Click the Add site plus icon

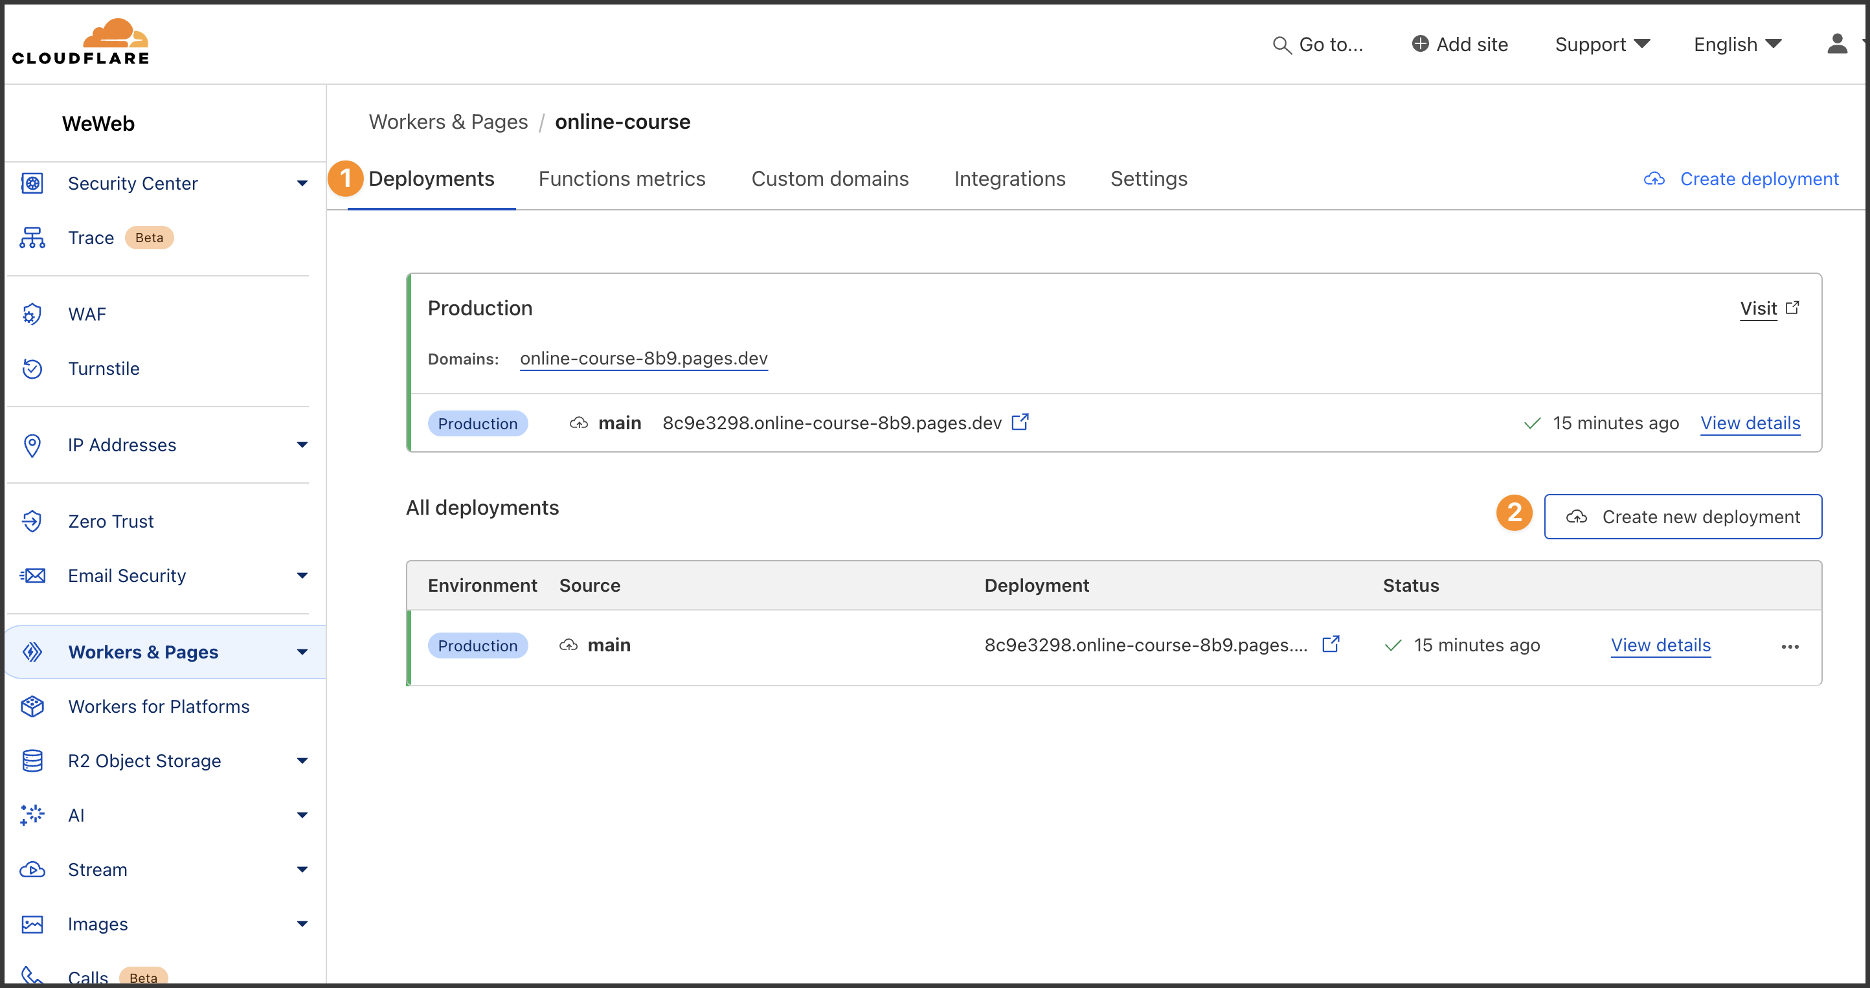tap(1421, 43)
